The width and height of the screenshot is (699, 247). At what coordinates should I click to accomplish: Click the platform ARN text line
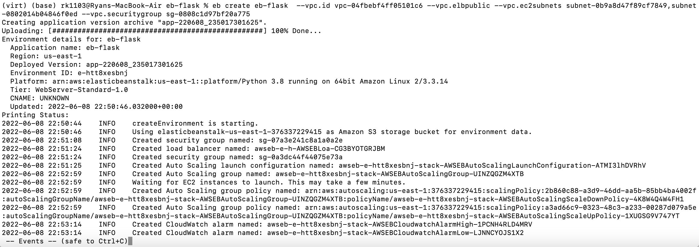pos(250,81)
